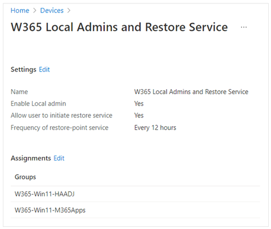
Task: Click the 'Every 12 hours' value
Action: coord(155,127)
